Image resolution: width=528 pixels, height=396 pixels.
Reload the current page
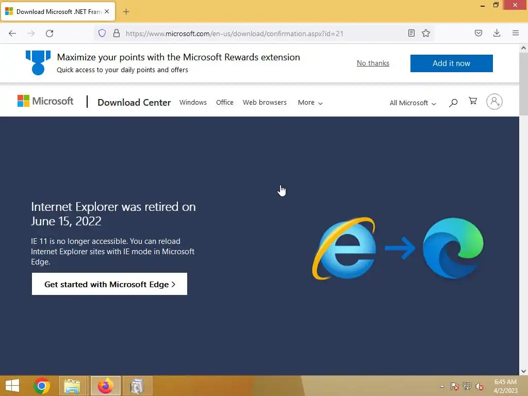(49, 34)
